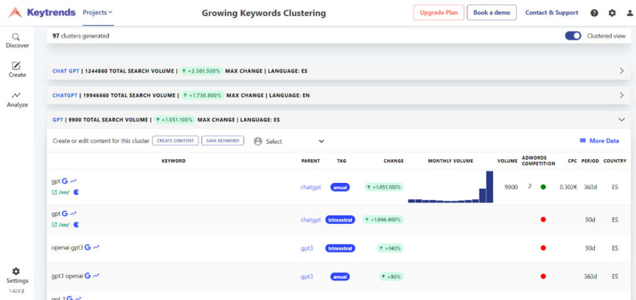Screen dimensions: 636x300
Task: Open gpt3 parent link for gpt3 openai
Action: 307,276
